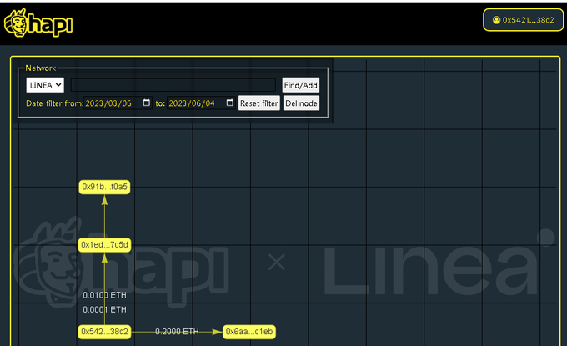Click user avatar icon in wallet button

click(x=496, y=20)
